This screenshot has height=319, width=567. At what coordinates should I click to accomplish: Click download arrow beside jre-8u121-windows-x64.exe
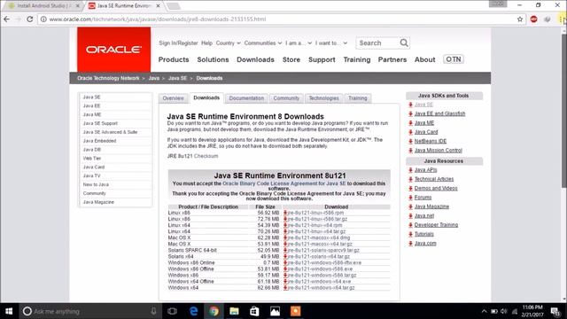(285, 282)
